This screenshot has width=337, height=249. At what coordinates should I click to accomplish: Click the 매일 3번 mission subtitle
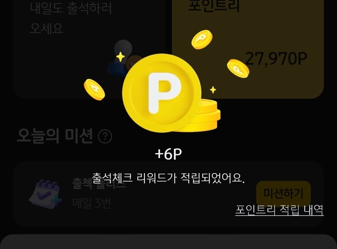92,203
